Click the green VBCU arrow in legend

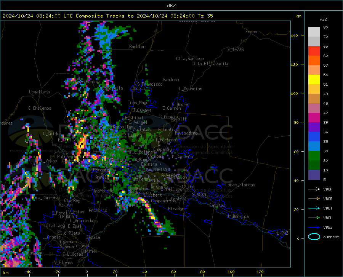tap(314, 218)
